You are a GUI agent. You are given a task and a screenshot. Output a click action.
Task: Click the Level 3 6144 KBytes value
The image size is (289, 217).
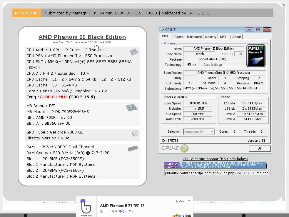coord(252,119)
